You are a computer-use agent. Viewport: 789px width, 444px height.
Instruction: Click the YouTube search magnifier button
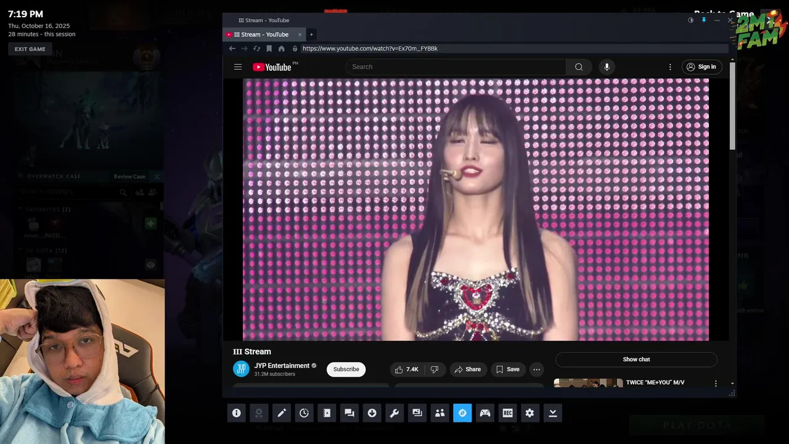(579, 67)
